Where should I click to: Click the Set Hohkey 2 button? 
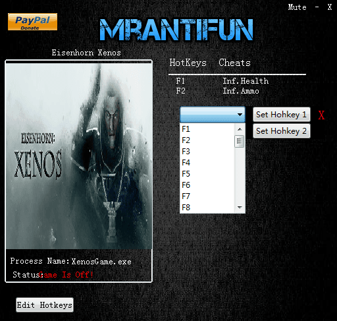pyautogui.click(x=282, y=131)
